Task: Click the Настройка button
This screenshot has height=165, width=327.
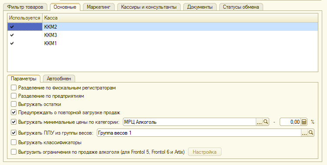Action: coord(205,152)
